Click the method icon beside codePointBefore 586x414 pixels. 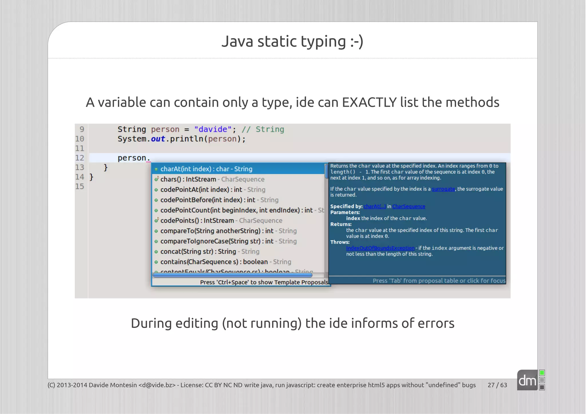pos(156,200)
